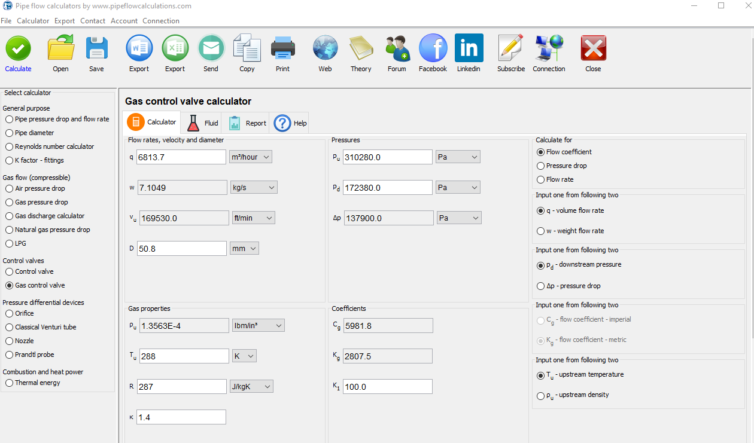Click the Copy results icon

click(x=247, y=48)
